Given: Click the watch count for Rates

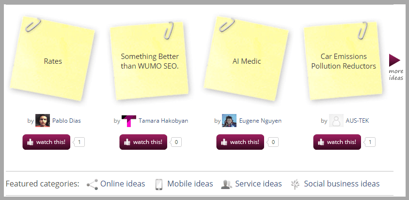Looking at the screenshot, I should 80,142.
